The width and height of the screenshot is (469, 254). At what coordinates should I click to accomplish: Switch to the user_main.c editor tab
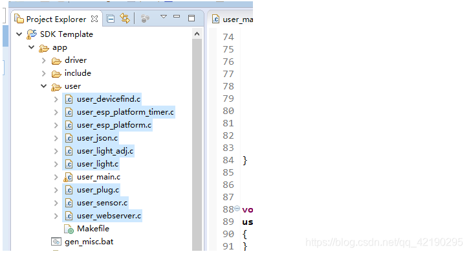(x=232, y=19)
